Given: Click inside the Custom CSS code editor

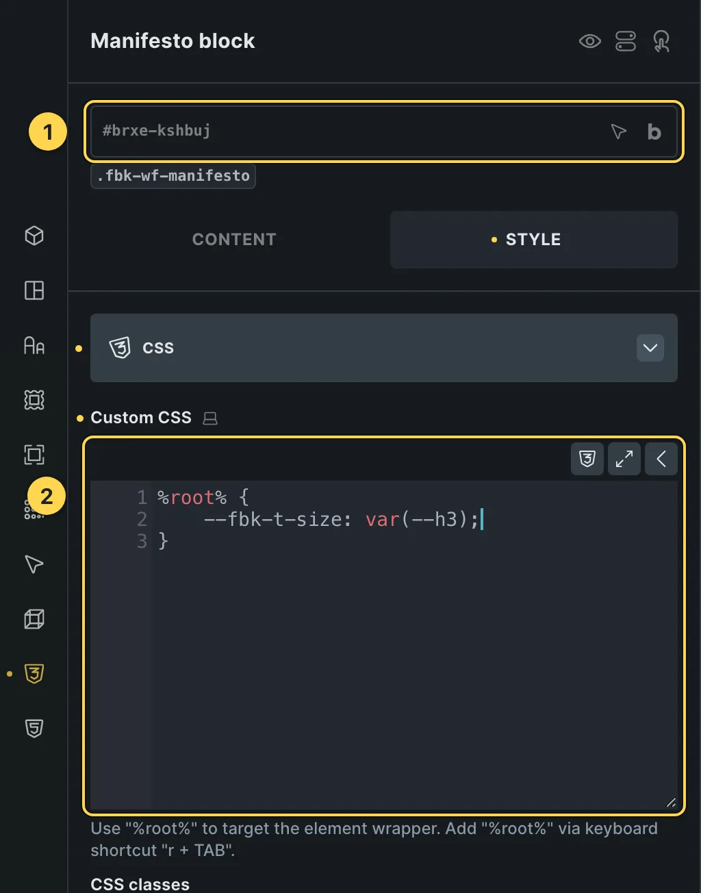Looking at the screenshot, I should coord(384,645).
